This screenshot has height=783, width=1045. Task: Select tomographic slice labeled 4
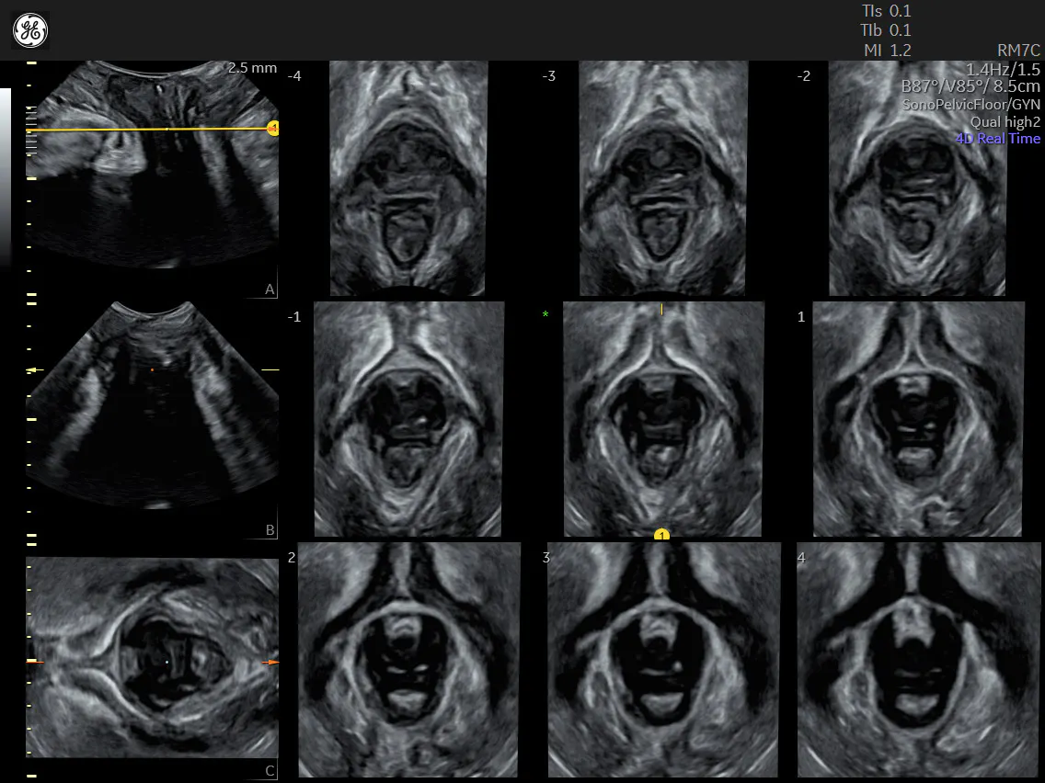point(919,660)
